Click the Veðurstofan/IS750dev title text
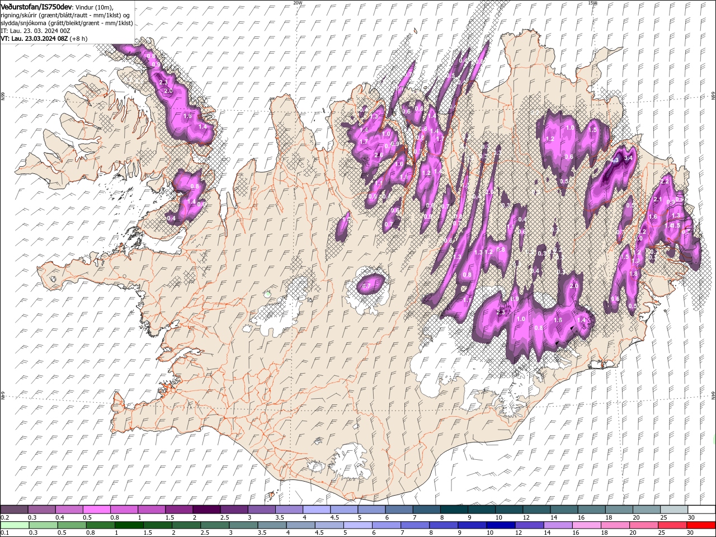 [x=36, y=6]
